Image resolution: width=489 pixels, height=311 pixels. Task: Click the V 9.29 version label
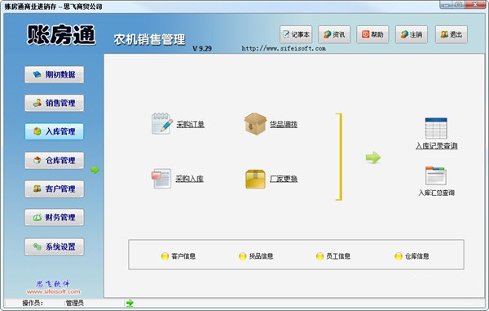pos(202,48)
